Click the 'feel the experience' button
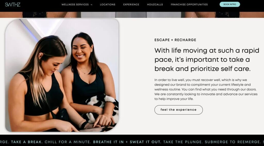Screen dimensions: 264x146 pyautogui.click(x=178, y=110)
